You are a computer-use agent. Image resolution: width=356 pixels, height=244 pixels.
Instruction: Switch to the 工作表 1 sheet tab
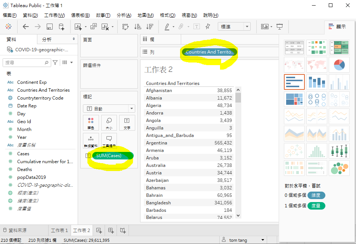point(59,231)
